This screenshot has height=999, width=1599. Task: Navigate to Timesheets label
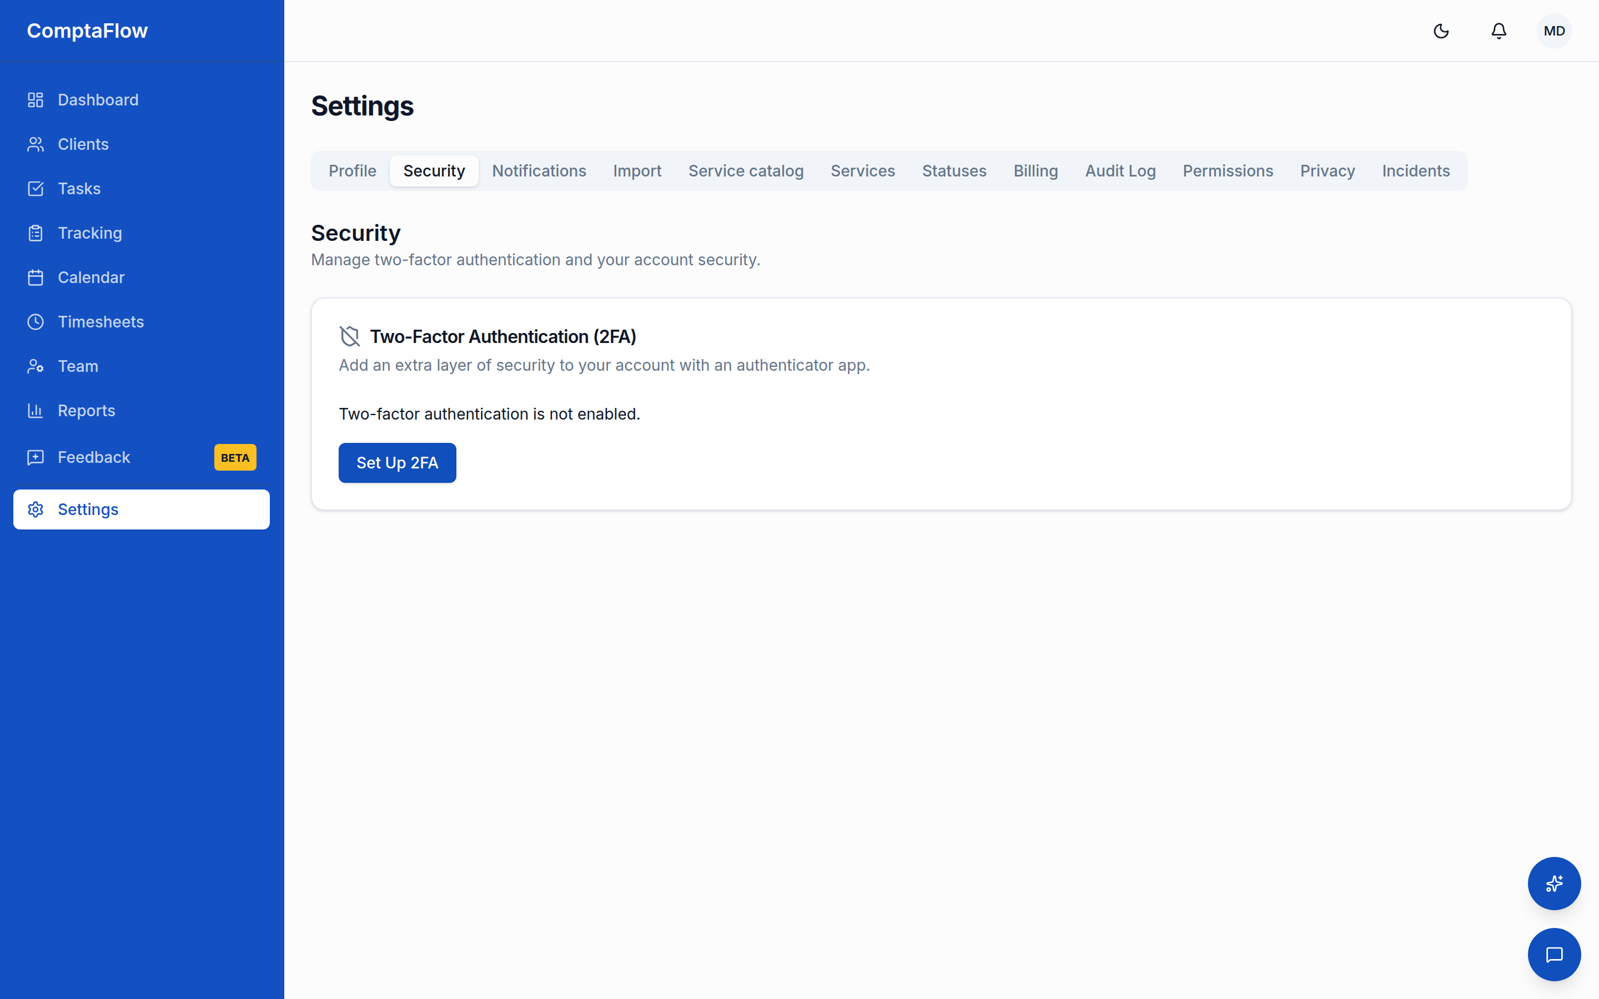(101, 322)
